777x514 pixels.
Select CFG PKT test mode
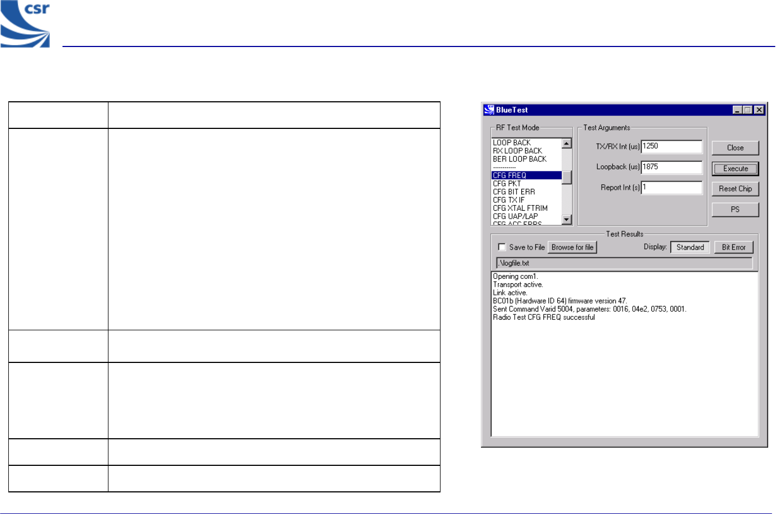(507, 184)
